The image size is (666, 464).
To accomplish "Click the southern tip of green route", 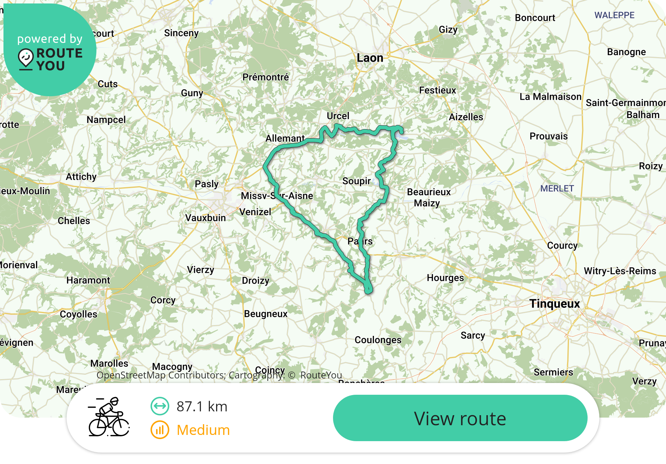I will pos(368,290).
